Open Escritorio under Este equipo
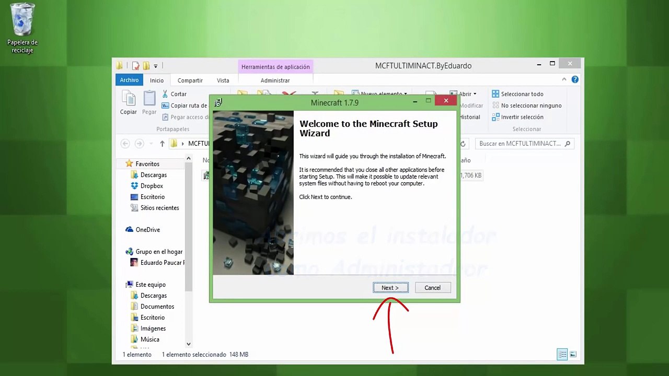669x376 pixels. pyautogui.click(x=153, y=318)
